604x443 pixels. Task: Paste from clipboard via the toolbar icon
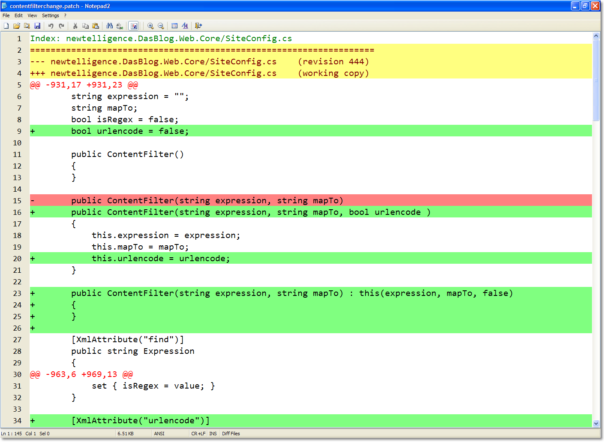click(x=96, y=26)
